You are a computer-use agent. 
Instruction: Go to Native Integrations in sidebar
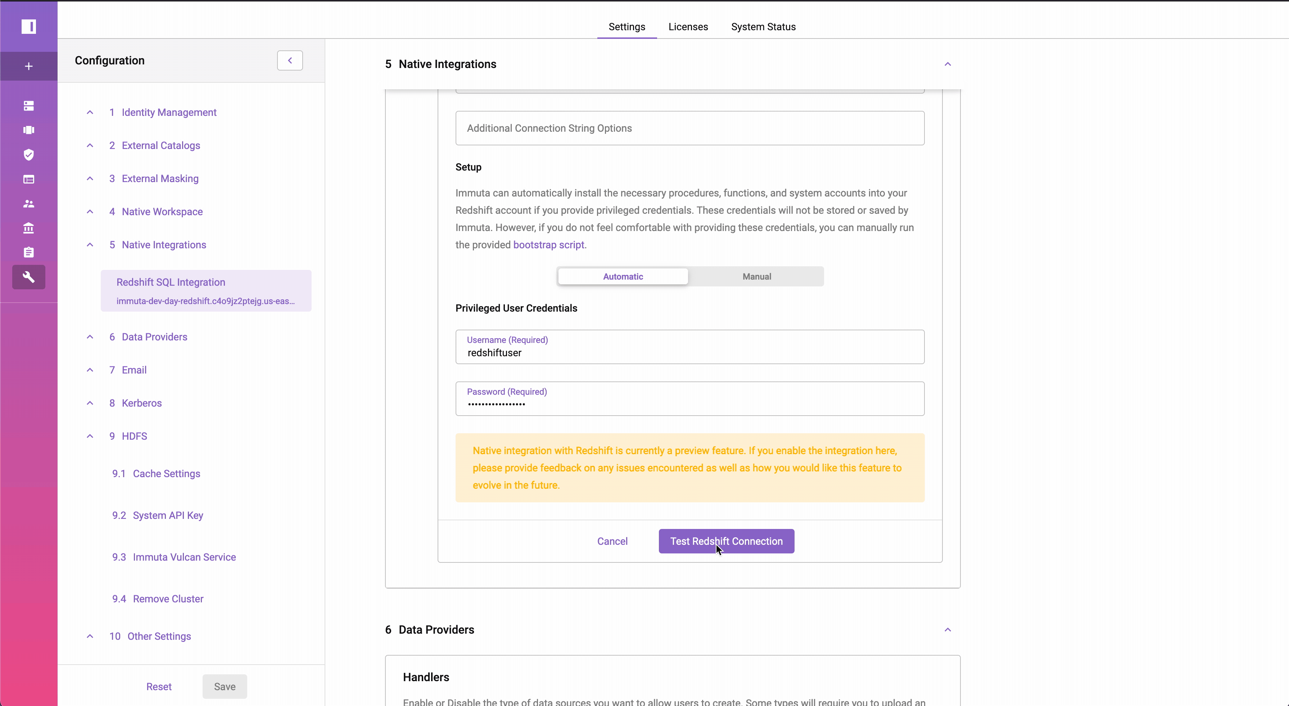coord(158,245)
